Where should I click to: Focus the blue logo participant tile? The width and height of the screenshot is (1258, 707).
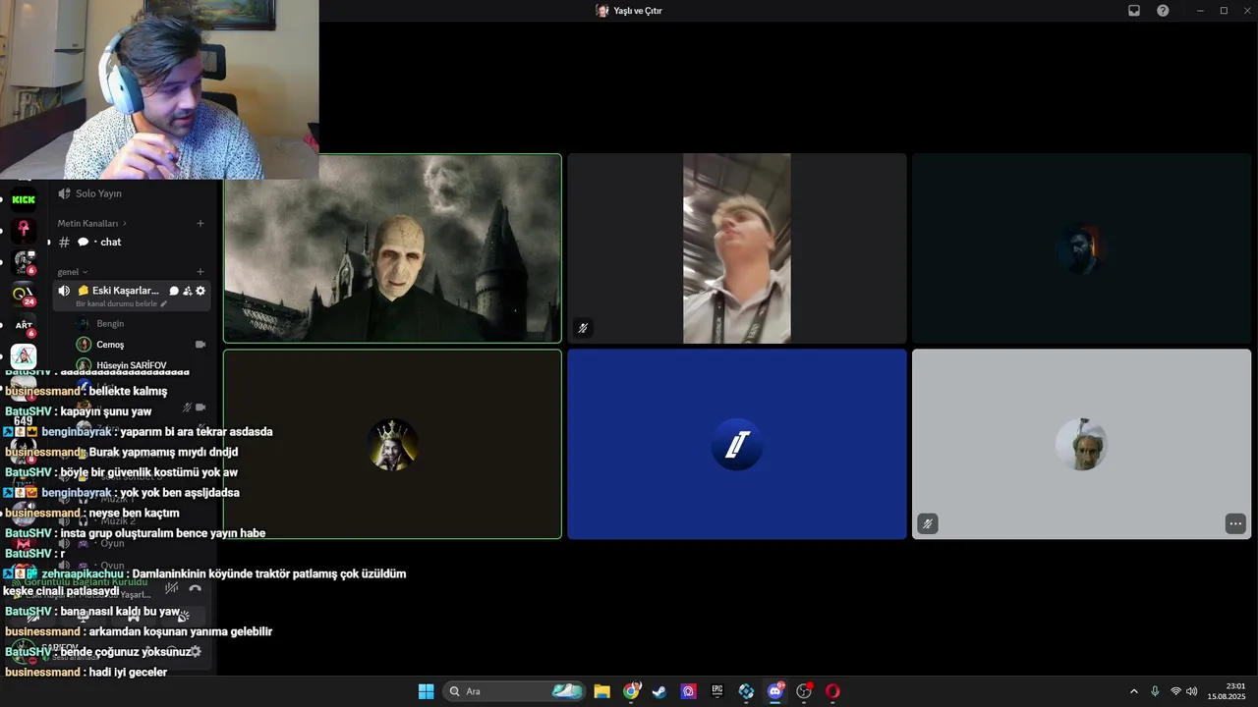point(737,444)
